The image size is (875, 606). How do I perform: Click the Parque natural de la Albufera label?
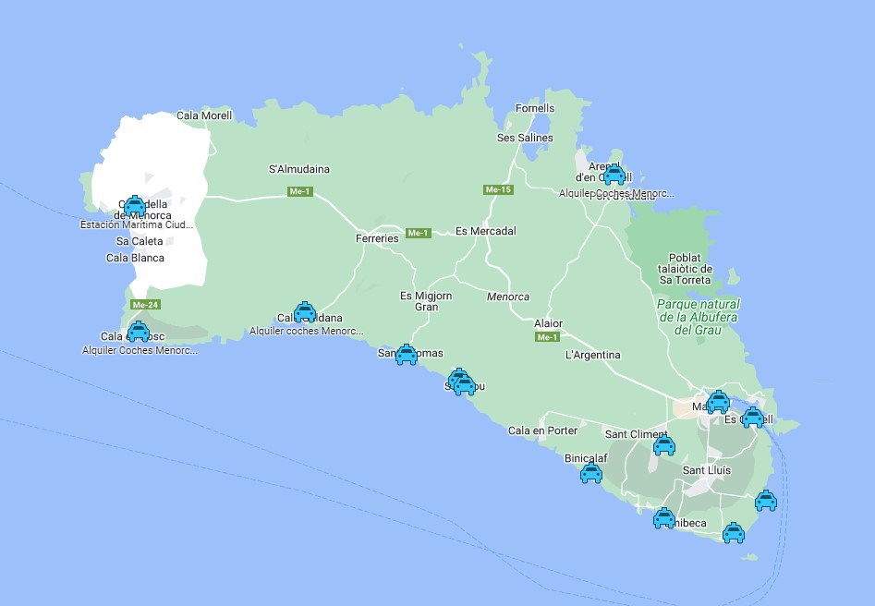(699, 312)
